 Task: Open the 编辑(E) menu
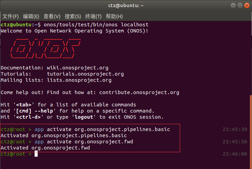pos(31,16)
